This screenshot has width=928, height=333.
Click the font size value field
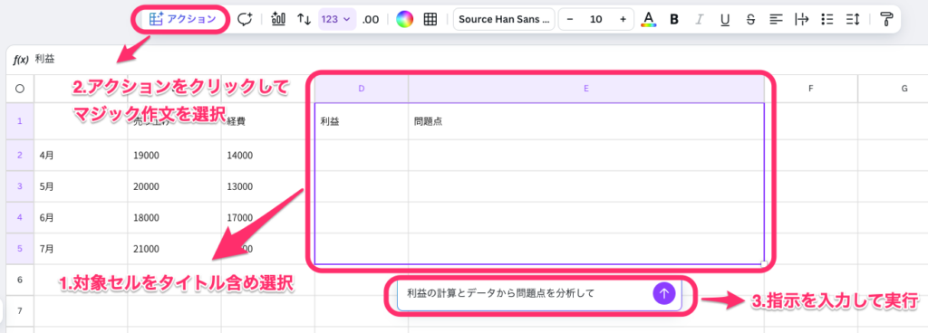pos(596,19)
